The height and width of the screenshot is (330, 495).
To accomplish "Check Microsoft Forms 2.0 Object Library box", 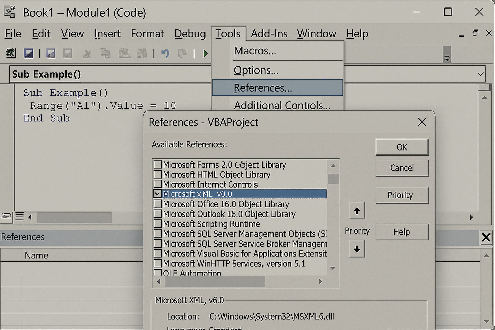I will coord(158,164).
